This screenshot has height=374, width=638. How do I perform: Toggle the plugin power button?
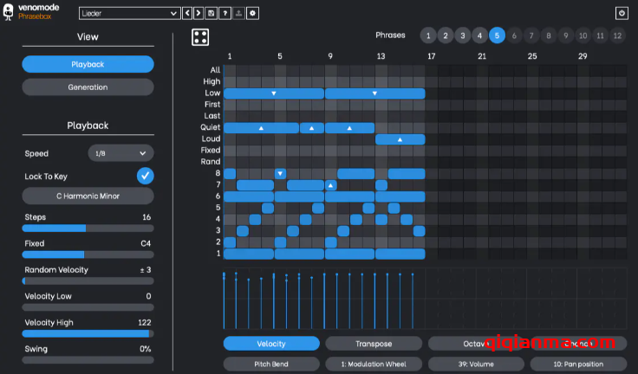click(621, 14)
